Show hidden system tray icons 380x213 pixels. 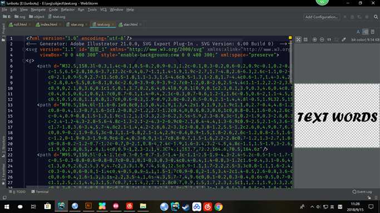coord(312,207)
